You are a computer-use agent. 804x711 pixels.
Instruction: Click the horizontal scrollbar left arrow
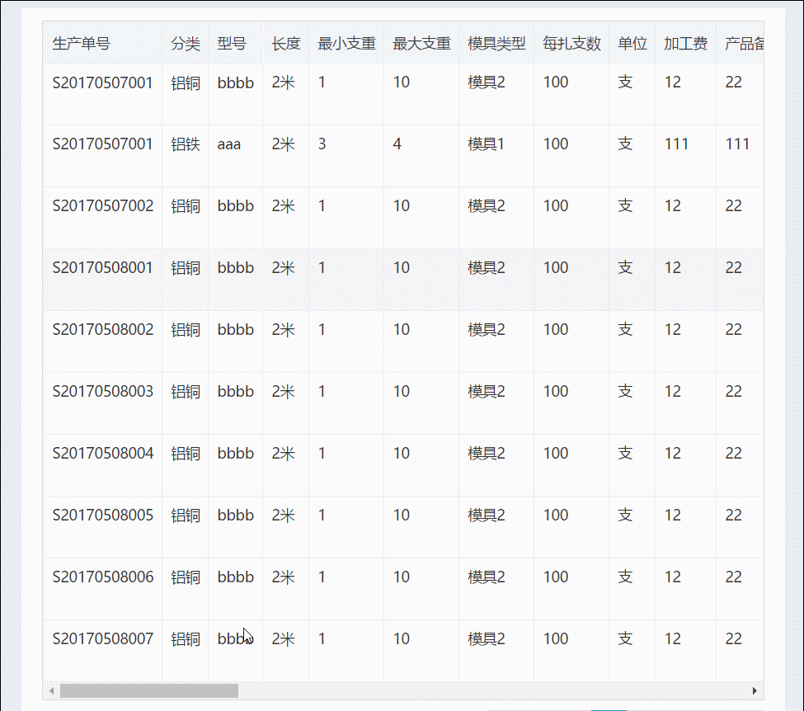(52, 691)
